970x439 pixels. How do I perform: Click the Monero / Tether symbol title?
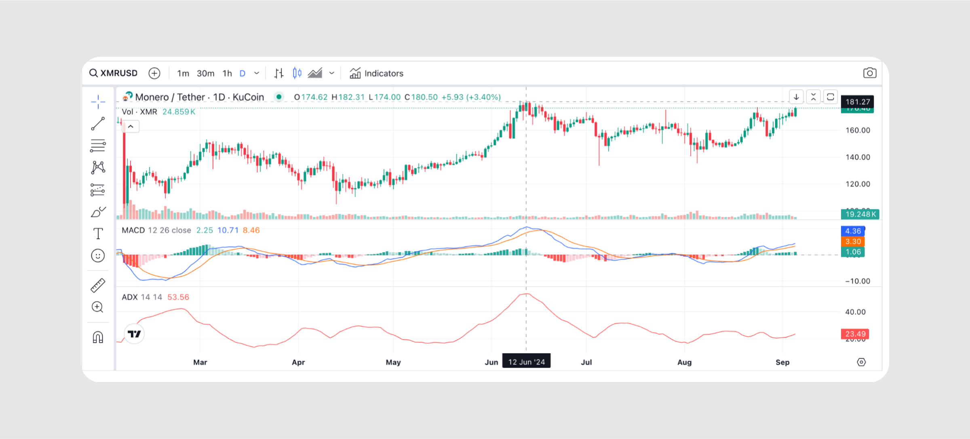199,97
